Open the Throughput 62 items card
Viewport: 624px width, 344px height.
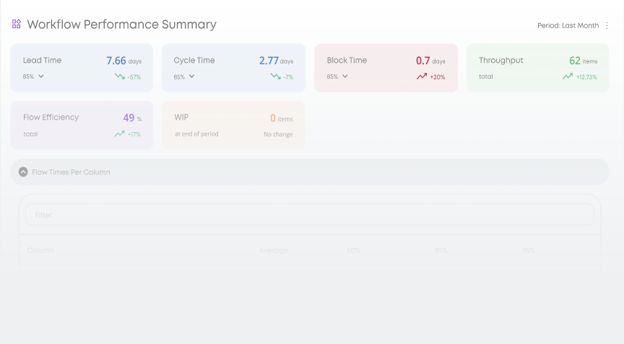(x=537, y=68)
